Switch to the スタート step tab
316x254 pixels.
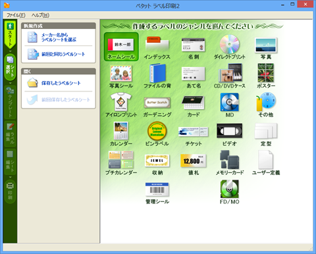tap(10, 35)
